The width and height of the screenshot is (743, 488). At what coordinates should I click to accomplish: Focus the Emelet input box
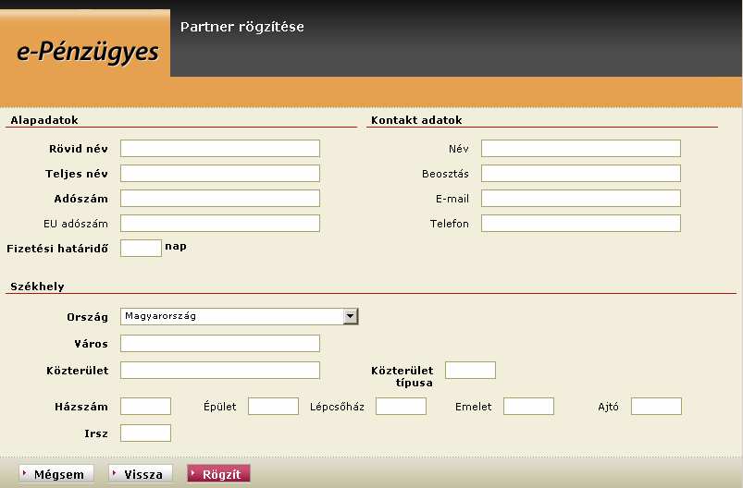point(529,406)
